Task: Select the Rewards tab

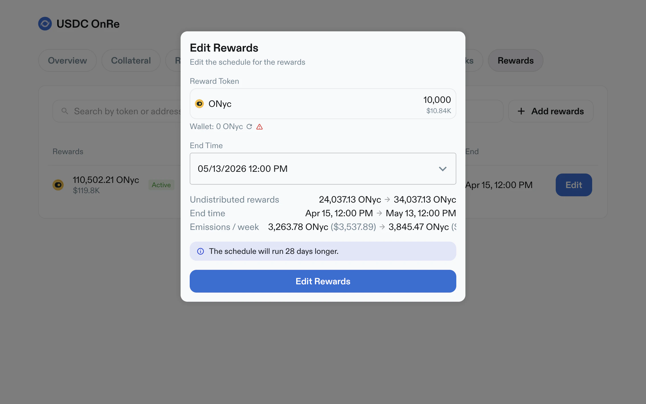Action: click(x=515, y=60)
